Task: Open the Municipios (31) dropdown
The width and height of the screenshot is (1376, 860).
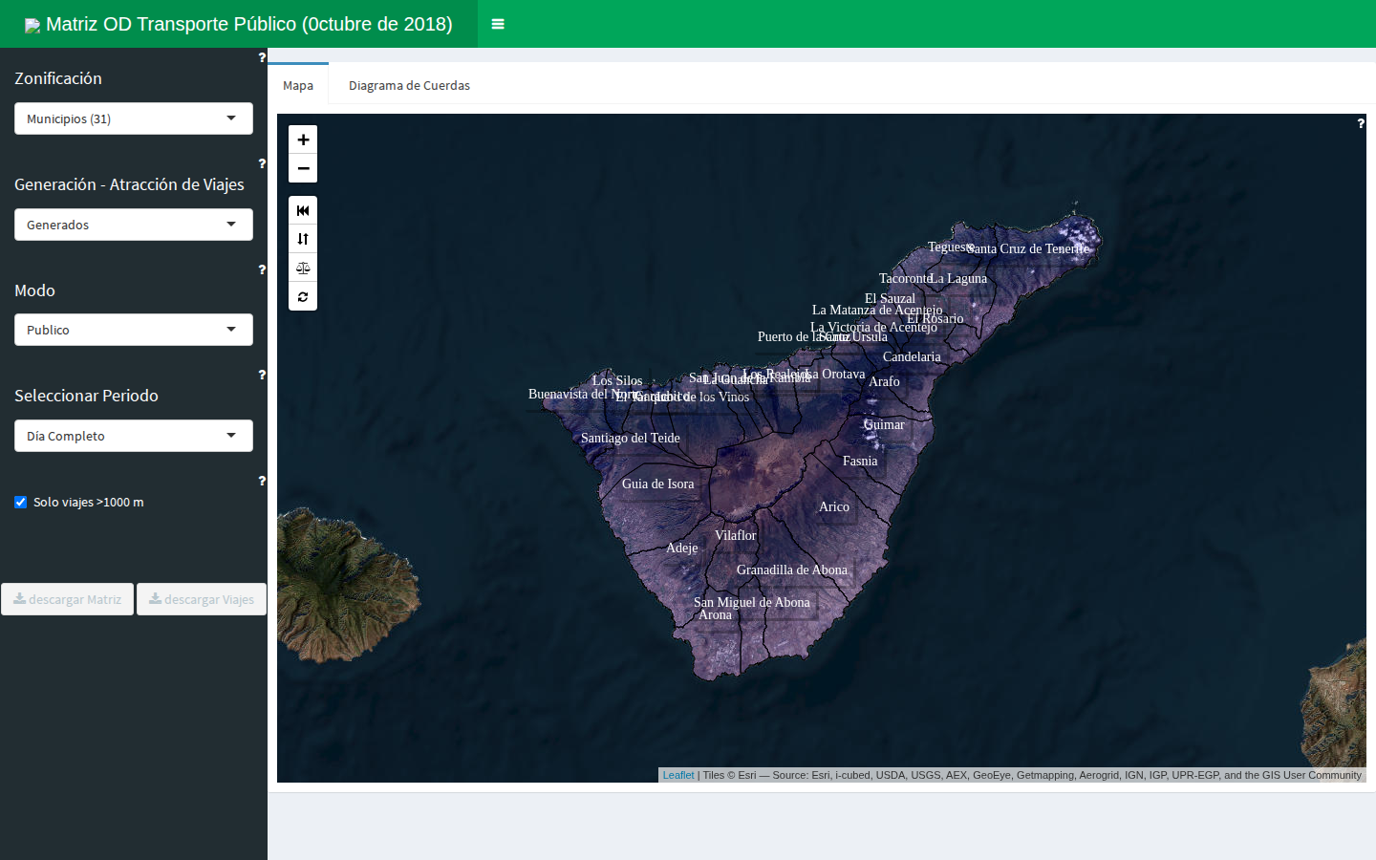Action: [134, 118]
